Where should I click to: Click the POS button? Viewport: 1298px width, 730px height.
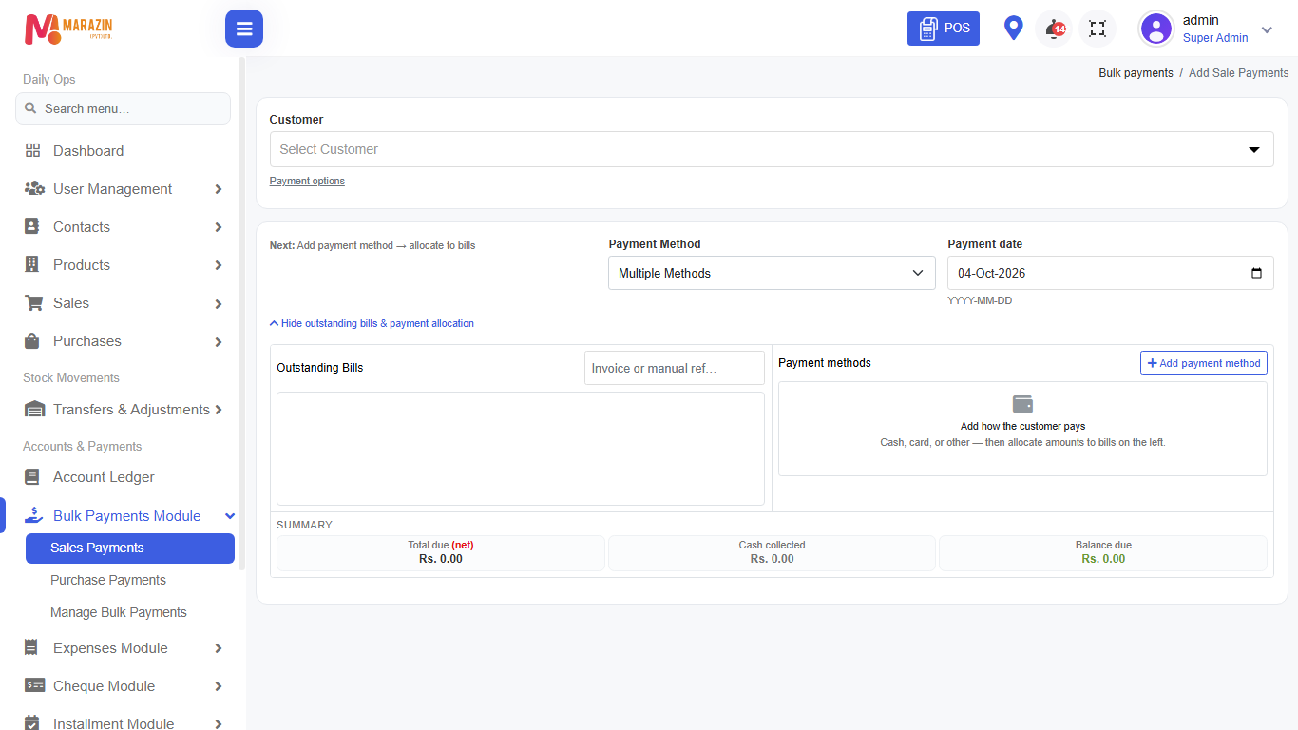coord(944,29)
